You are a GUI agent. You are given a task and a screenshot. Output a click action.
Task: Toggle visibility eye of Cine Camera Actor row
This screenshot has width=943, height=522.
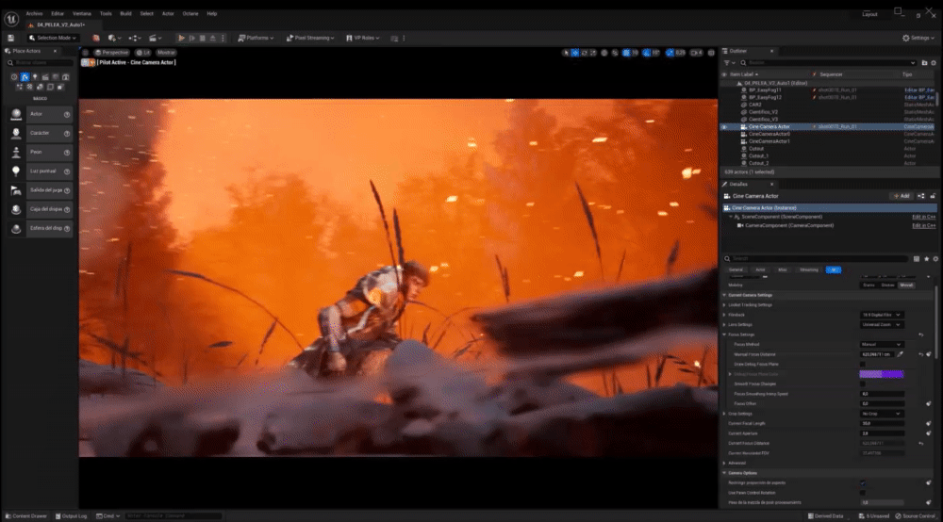(x=724, y=127)
